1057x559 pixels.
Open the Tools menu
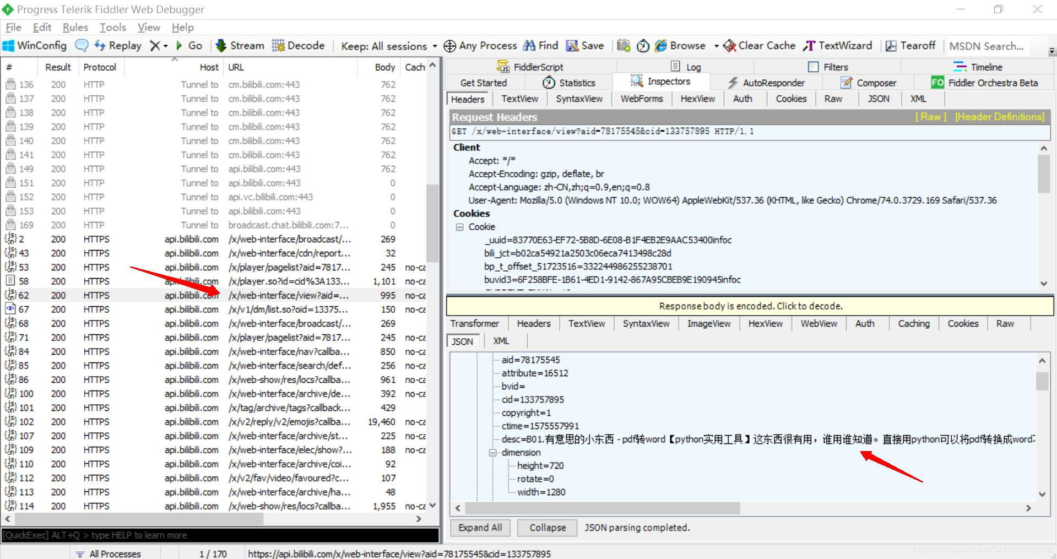(113, 27)
